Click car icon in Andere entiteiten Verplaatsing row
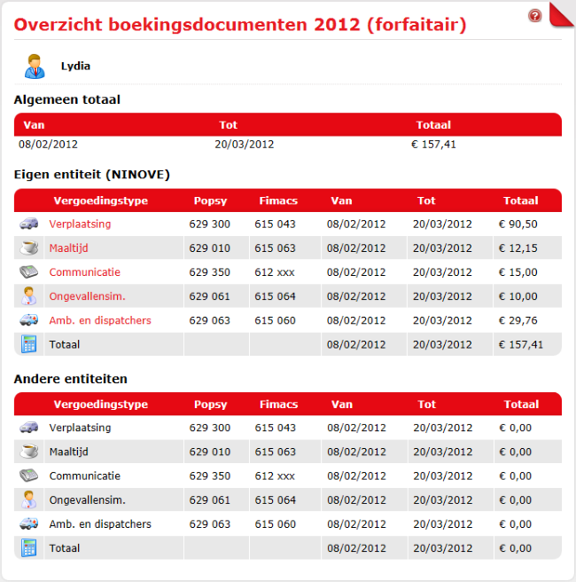 [29, 428]
